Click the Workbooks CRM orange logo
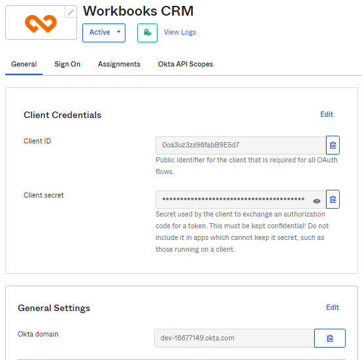Image resolution: width=362 pixels, height=360 pixels. pyautogui.click(x=41, y=23)
